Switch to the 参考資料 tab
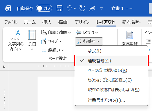 [x=131, y=22]
